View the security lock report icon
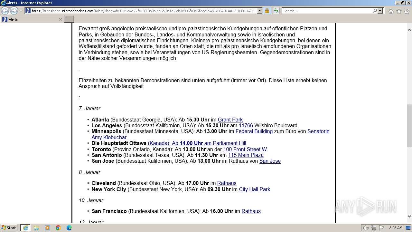The image size is (412, 232). point(267,11)
